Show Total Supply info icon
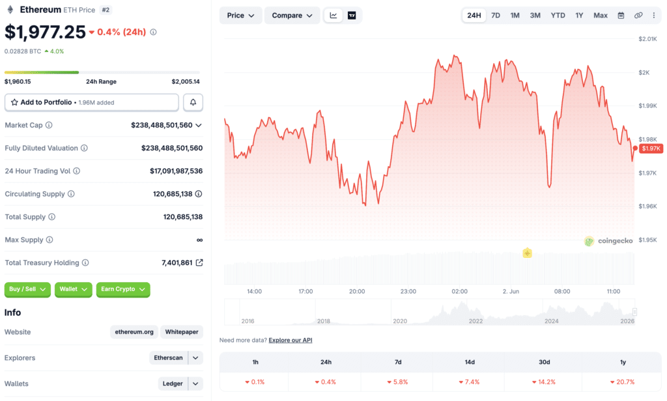The width and height of the screenshot is (667, 401). point(52,217)
